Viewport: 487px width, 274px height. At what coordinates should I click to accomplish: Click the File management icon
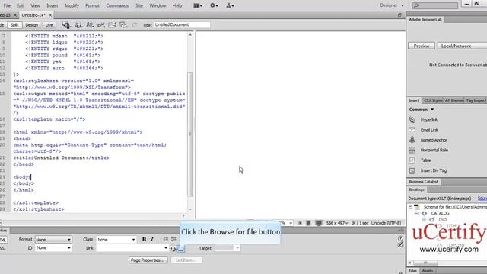pos(90,25)
